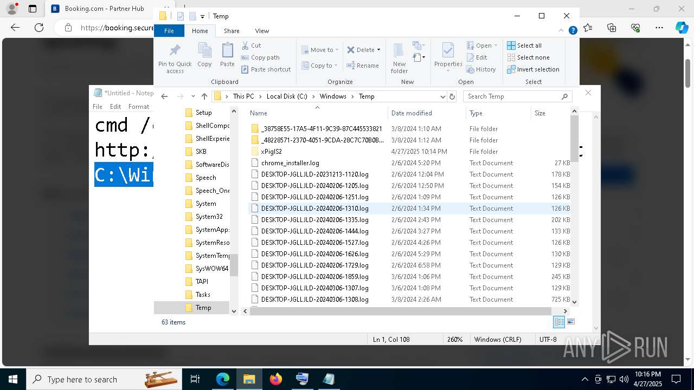Go up one folder level
Screen dimensions: 694x390
coord(204,96)
